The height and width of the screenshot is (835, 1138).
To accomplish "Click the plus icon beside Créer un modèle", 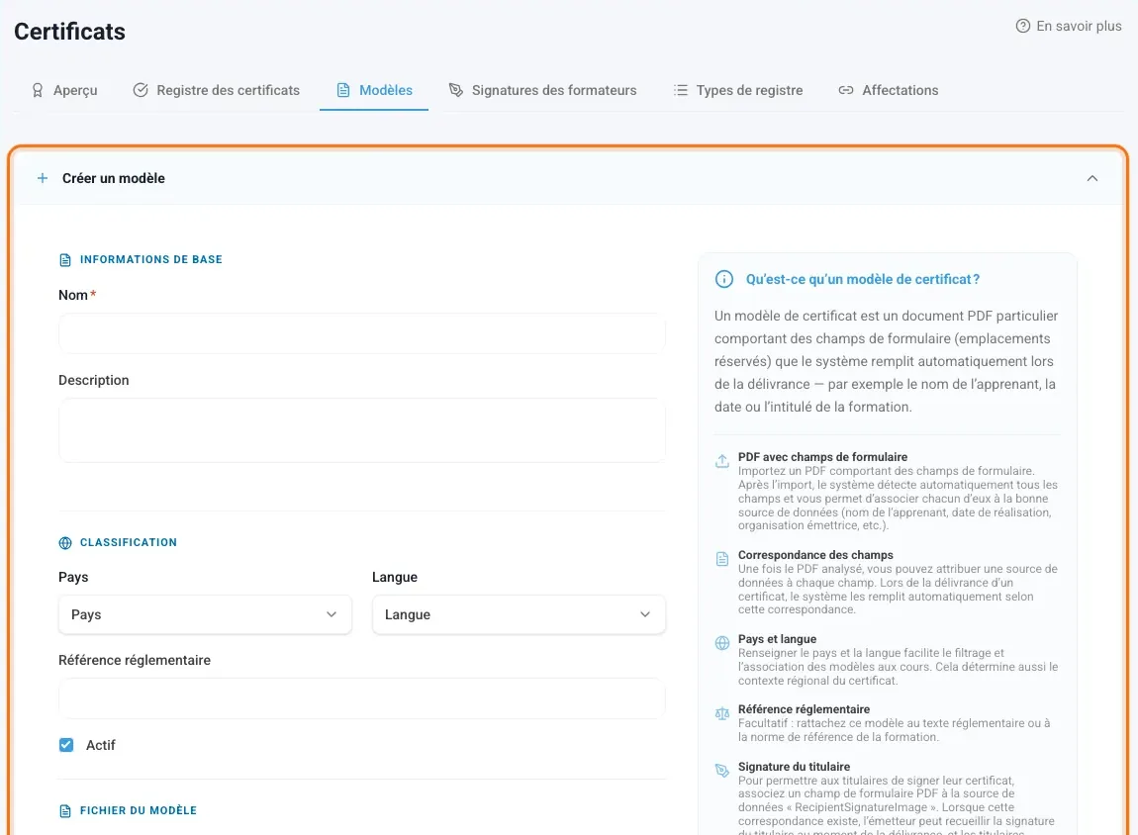I will tap(43, 178).
